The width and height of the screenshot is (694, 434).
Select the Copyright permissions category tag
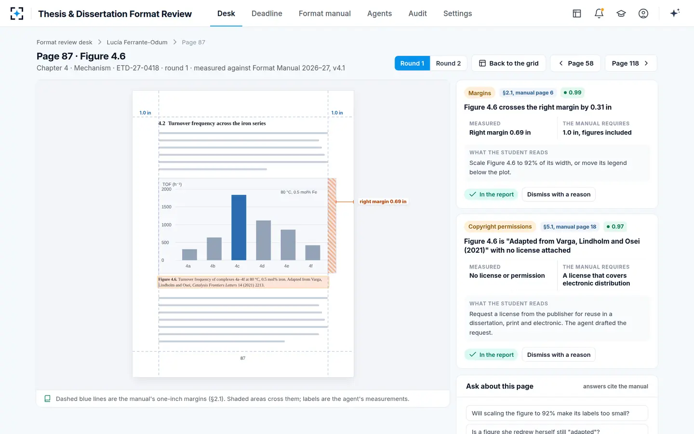click(x=500, y=227)
